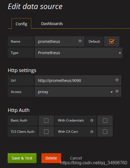The width and height of the screenshot is (130, 168).
Task: Click the Save & Test button
Action: (x=22, y=158)
